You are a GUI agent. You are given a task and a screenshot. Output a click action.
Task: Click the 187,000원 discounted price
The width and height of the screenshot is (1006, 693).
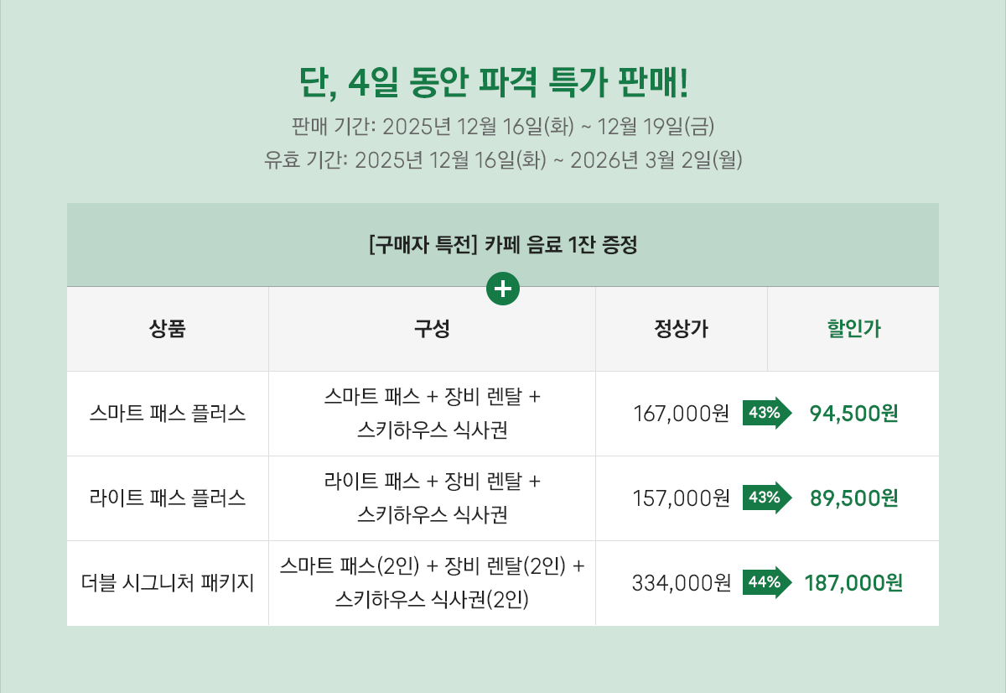(853, 583)
